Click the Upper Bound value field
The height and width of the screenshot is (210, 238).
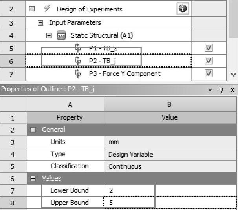pyautogui.click(x=130, y=203)
